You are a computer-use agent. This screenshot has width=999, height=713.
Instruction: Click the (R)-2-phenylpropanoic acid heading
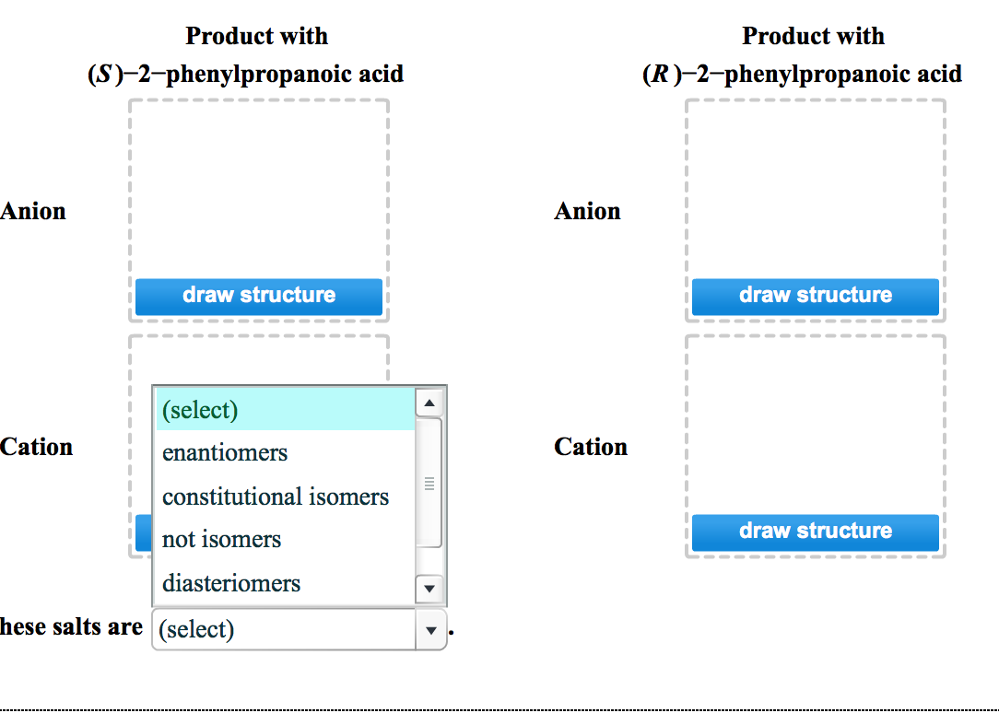pos(803,75)
